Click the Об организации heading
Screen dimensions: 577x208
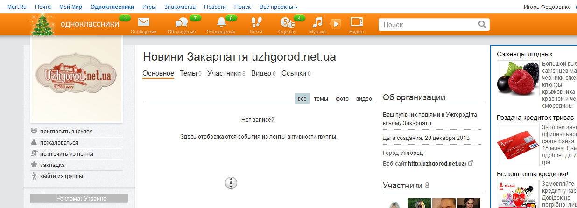(x=414, y=97)
